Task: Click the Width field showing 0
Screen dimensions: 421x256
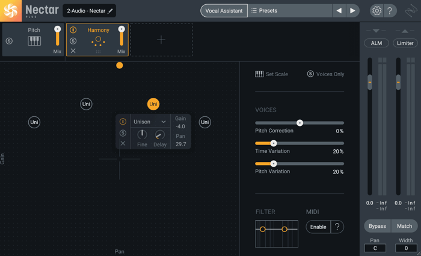Action: [x=406, y=248]
